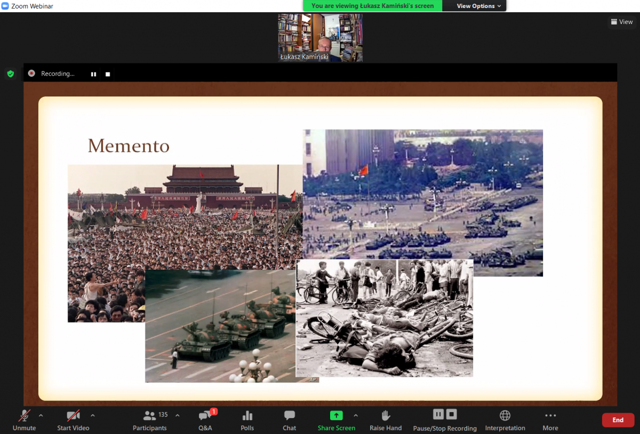This screenshot has width=640, height=434.
Task: Open Q&A with one new notification
Action: [x=205, y=420]
